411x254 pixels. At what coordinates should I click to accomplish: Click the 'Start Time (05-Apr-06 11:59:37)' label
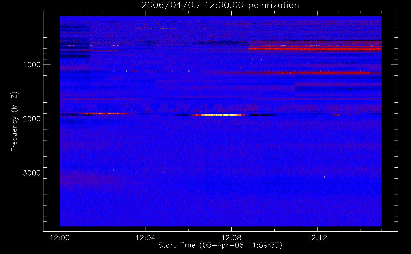click(220, 245)
